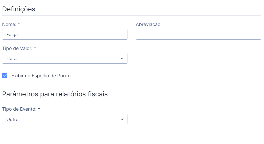Click the chevron arrow beside Horas

tap(122, 58)
